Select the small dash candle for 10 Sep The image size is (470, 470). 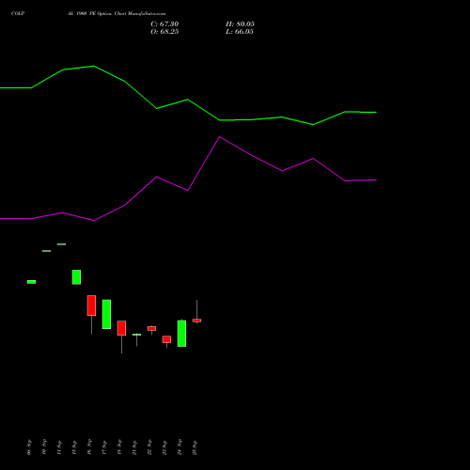tap(46, 251)
